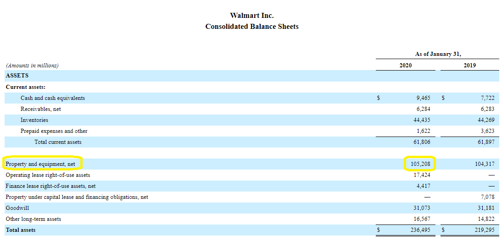This screenshot has width=502, height=241.
Task: Click the highlighted Property and equipment, net label
Action: tap(40, 164)
